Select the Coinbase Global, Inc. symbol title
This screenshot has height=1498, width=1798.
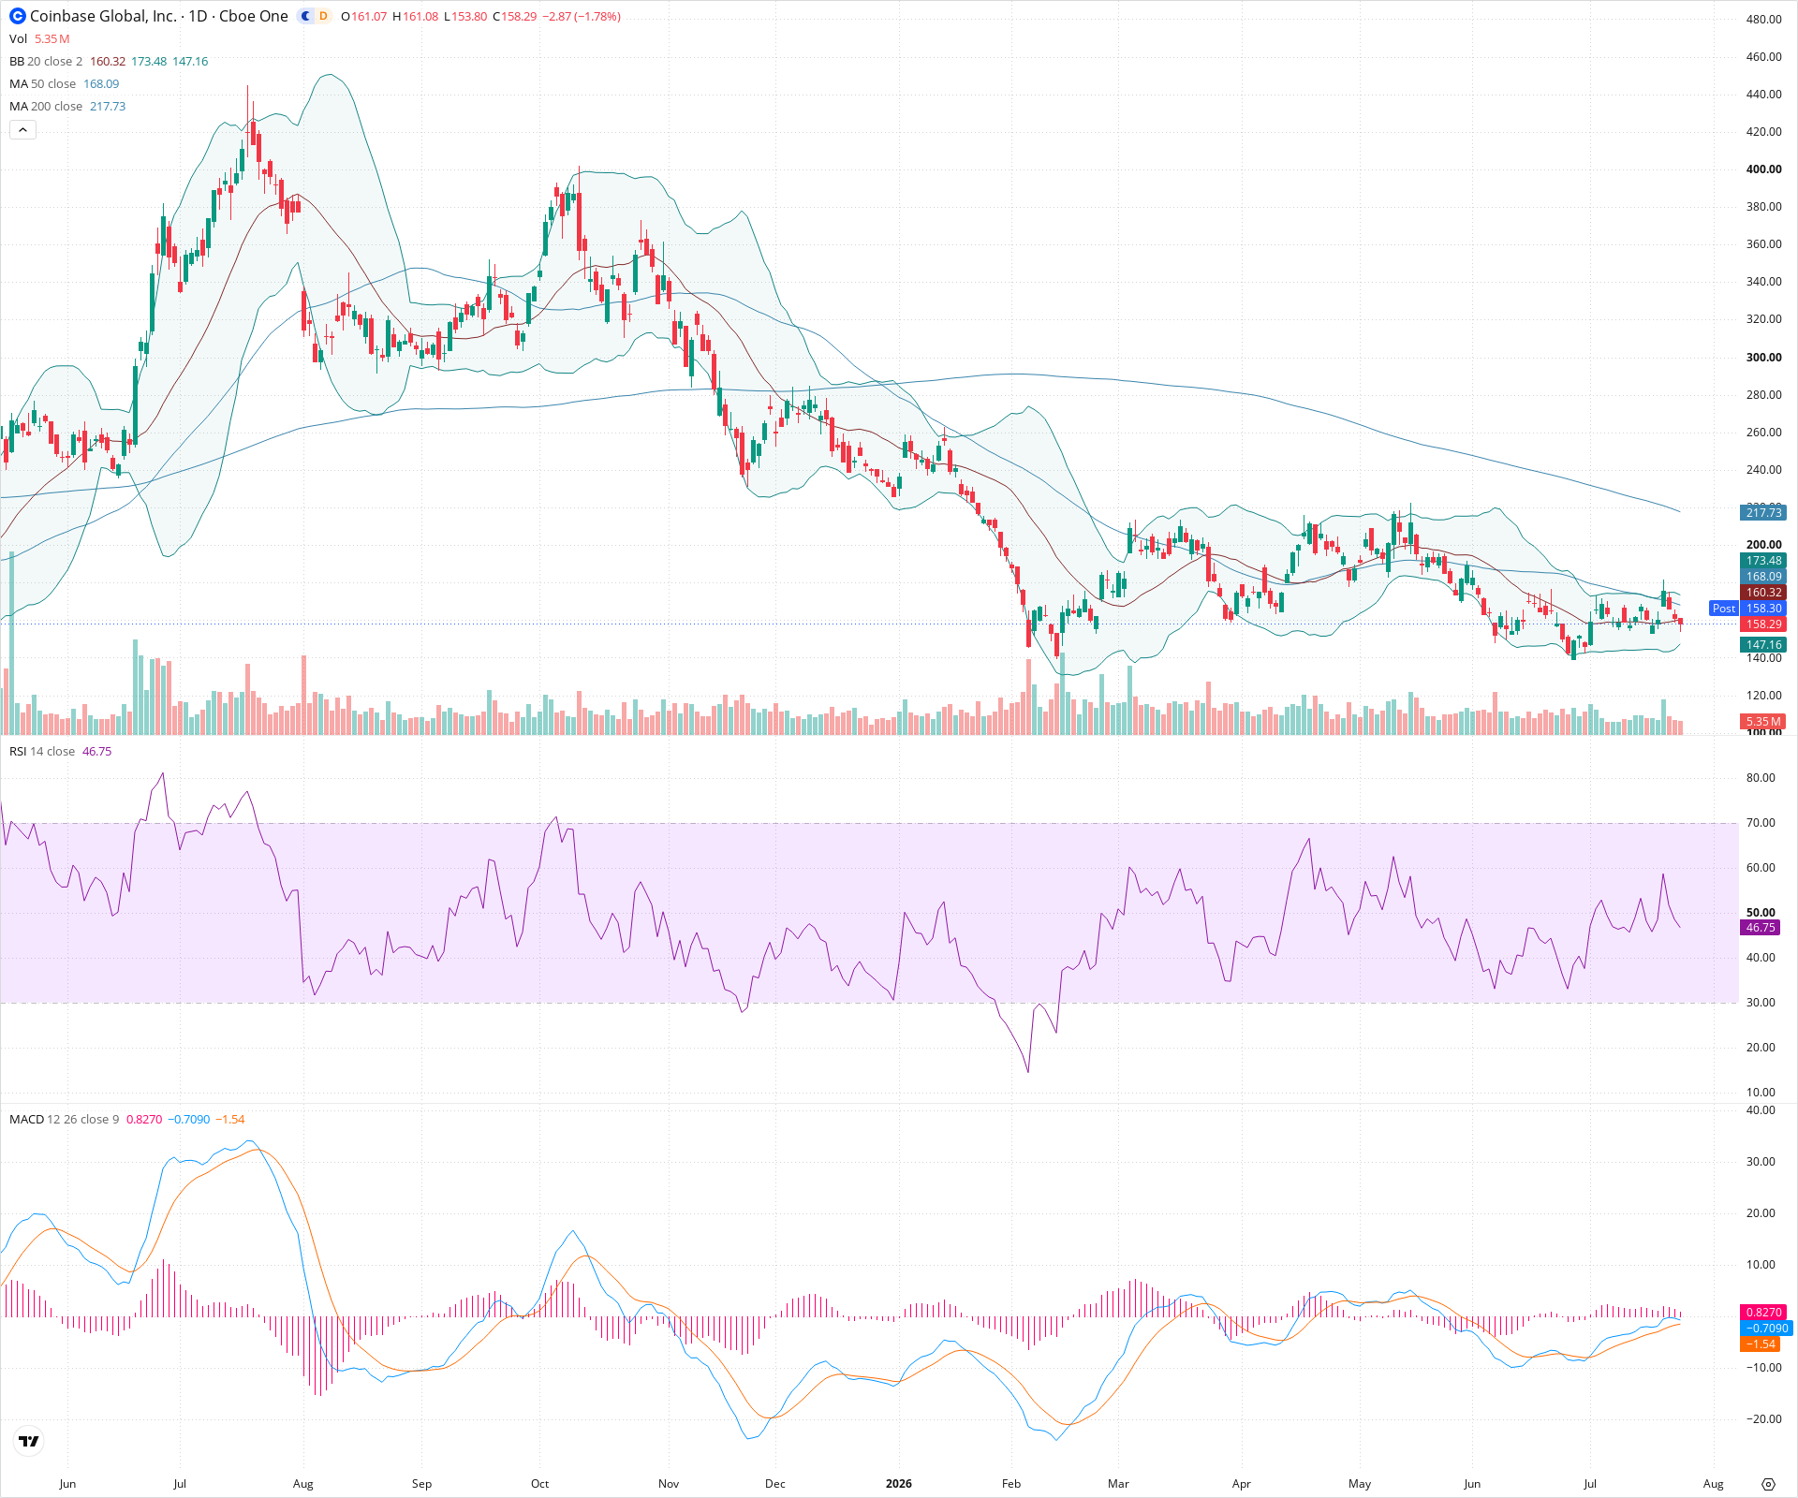103,16
